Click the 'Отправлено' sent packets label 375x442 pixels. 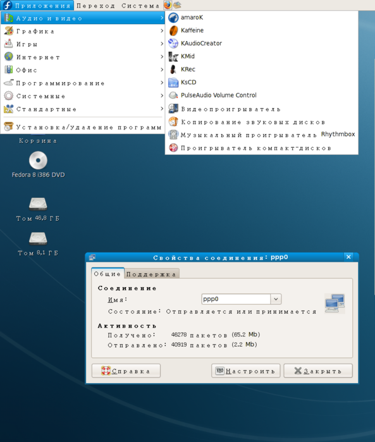pos(137,345)
